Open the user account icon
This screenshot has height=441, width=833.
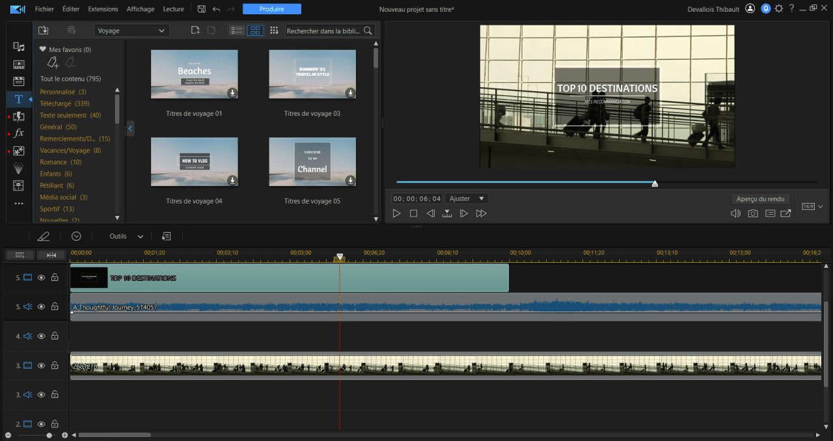point(750,8)
